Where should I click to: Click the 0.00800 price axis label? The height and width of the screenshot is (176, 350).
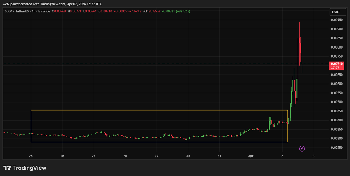[337, 47]
